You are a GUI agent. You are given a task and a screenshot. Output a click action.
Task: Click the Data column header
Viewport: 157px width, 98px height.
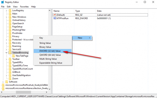pyautogui.click(x=122, y=11)
